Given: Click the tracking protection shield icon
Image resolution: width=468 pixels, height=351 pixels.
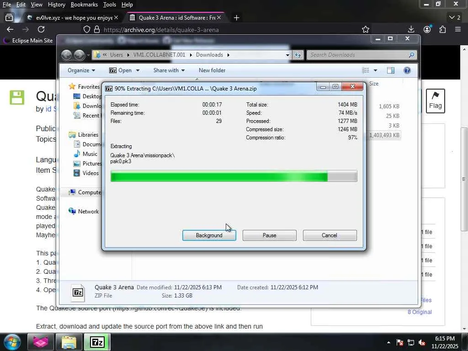Looking at the screenshot, I should tap(86, 30).
